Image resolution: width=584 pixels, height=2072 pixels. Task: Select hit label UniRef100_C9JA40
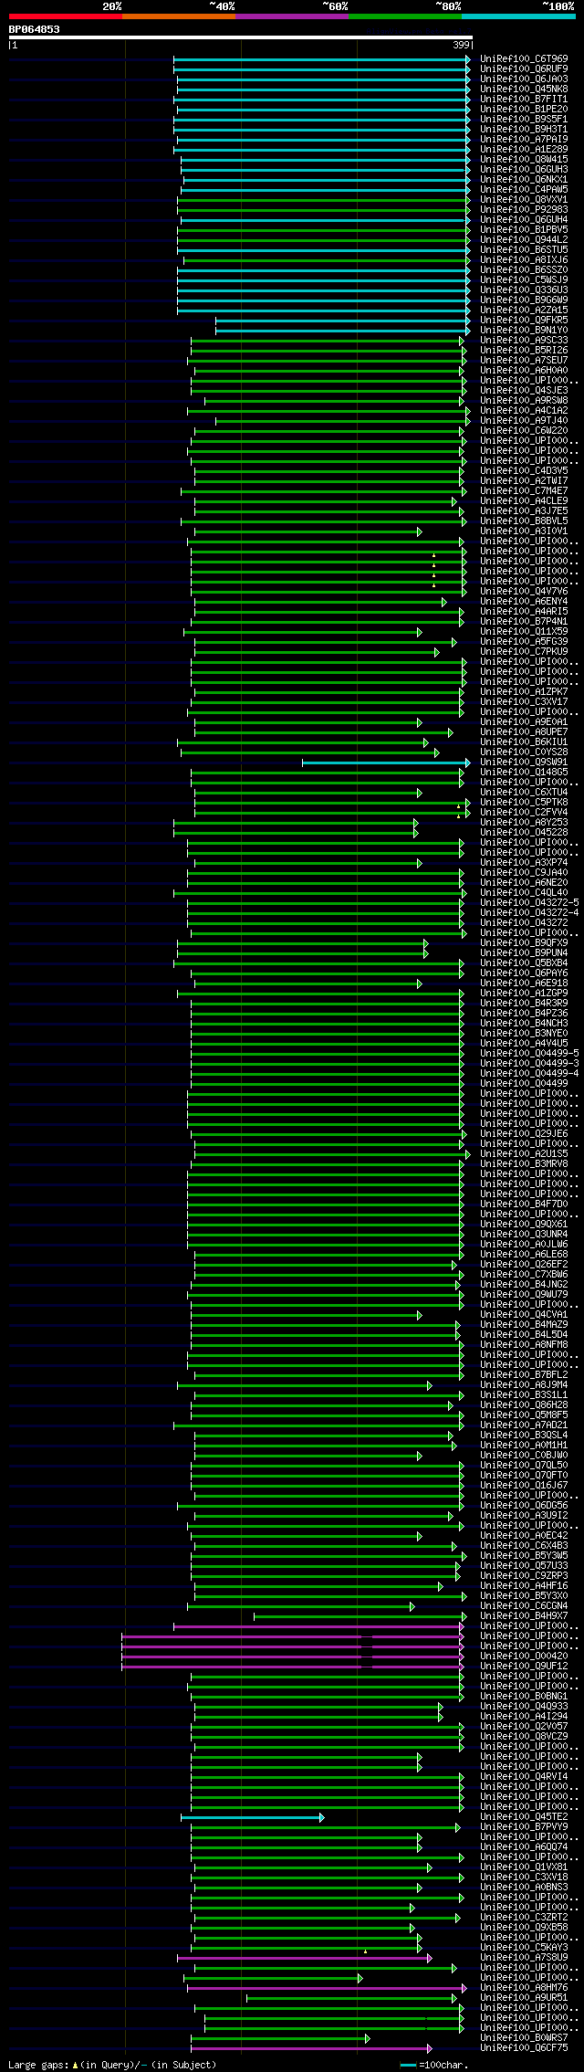pyautogui.click(x=524, y=873)
